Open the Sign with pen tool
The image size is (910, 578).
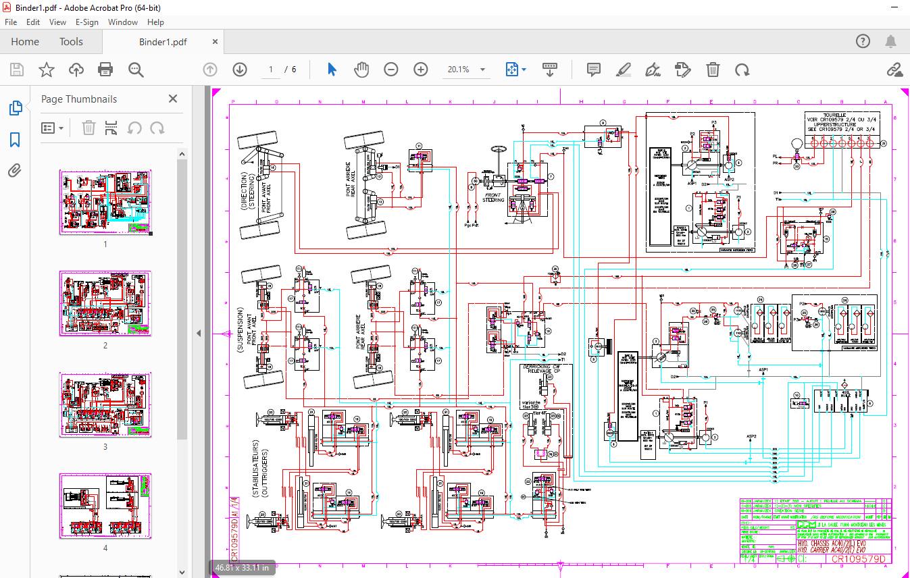click(653, 70)
